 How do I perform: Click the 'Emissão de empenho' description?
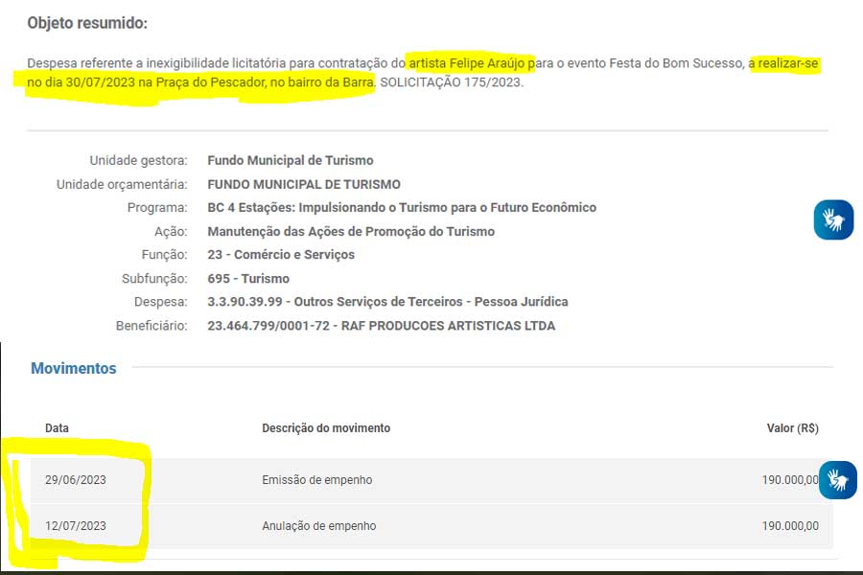pos(317,480)
